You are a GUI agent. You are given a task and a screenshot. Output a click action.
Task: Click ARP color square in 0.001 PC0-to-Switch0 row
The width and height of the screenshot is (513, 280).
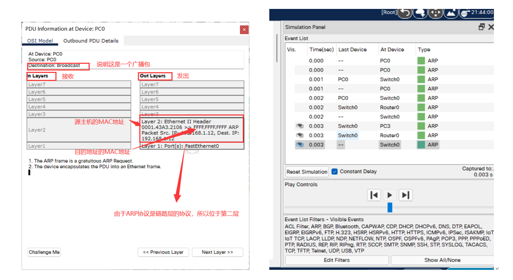coord(421,80)
